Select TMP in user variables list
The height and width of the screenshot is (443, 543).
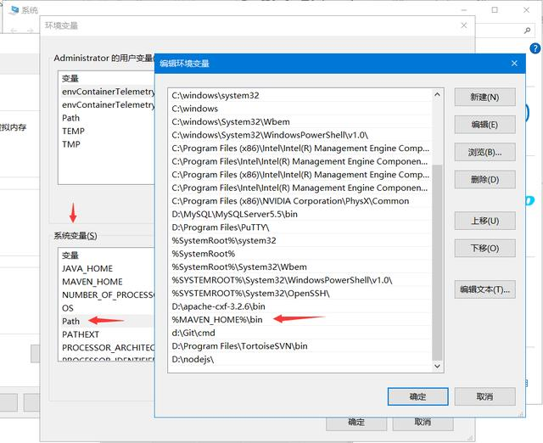(x=107, y=144)
